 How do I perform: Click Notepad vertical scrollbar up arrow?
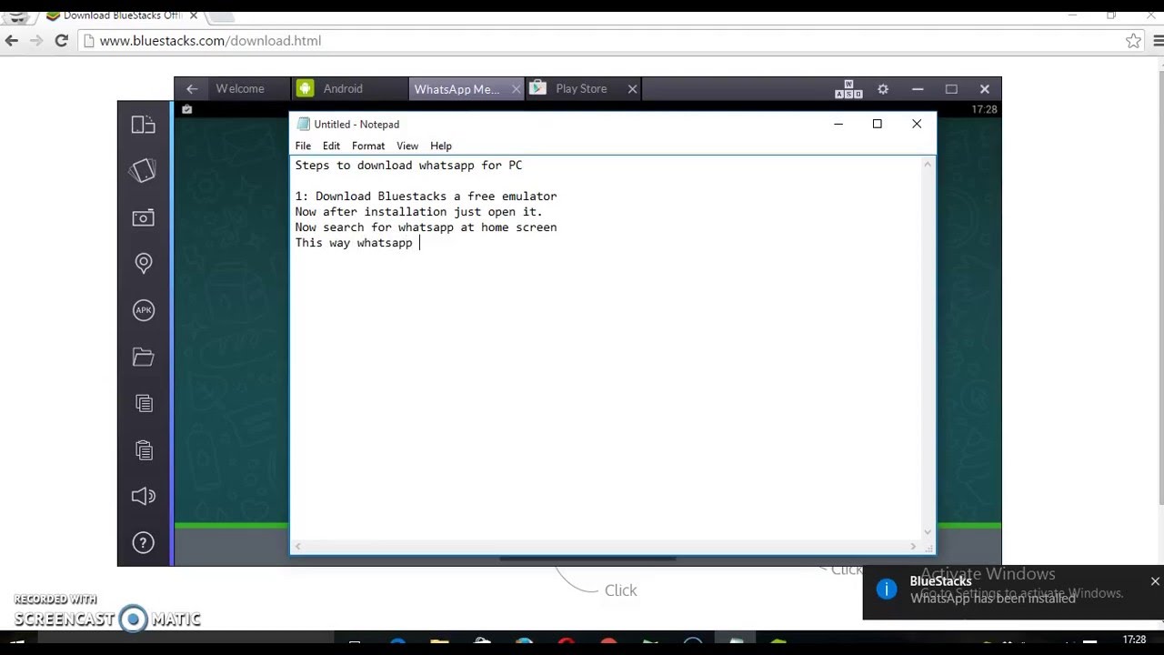(928, 164)
